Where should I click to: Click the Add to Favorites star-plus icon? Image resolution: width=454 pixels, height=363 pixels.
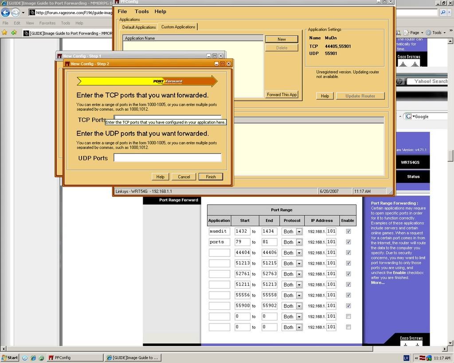pos(14,32)
